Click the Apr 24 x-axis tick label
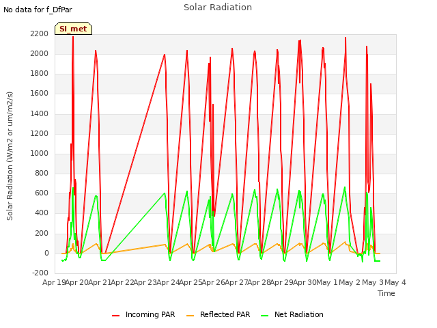 click(168, 282)
